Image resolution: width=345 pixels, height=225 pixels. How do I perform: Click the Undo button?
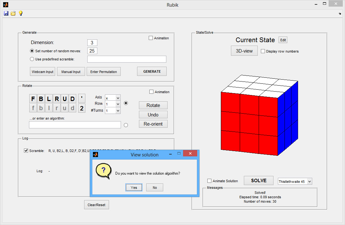pos(153,115)
